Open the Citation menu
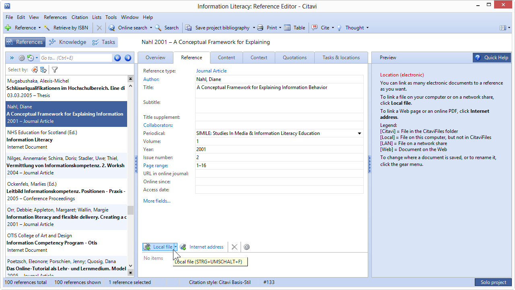This screenshot has width=515, height=290. click(80, 17)
